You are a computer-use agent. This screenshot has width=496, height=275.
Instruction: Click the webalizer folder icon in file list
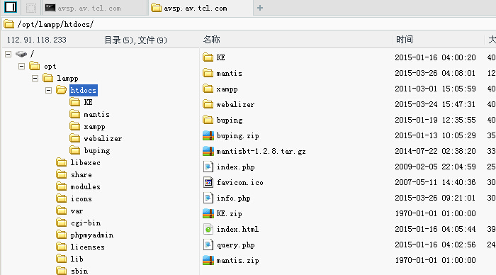pyautogui.click(x=208, y=104)
